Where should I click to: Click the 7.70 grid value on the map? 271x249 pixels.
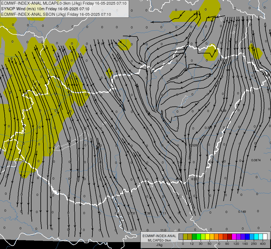[x=179, y=196]
